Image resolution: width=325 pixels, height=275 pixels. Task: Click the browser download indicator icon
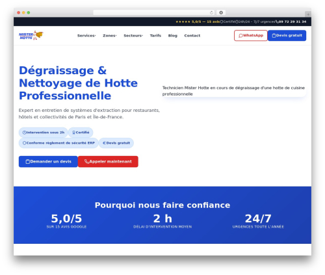point(221,12)
